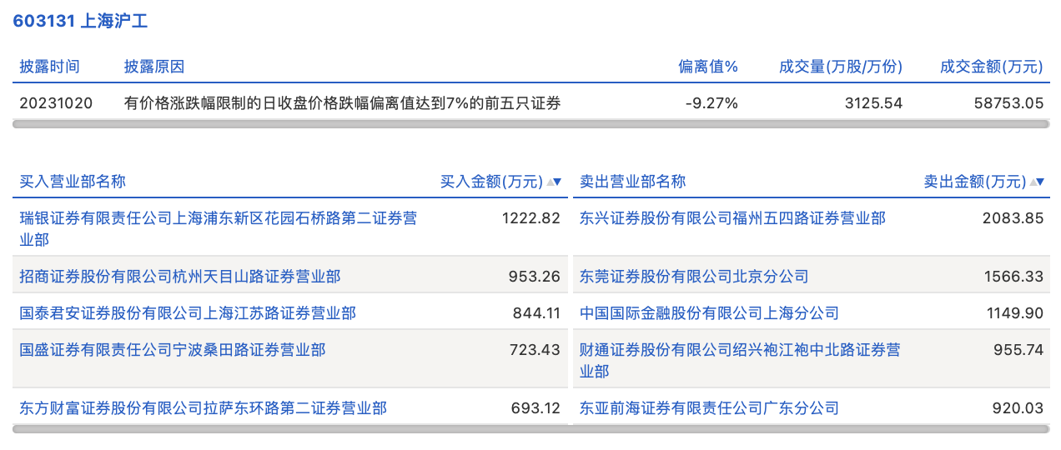The height and width of the screenshot is (450, 1061).
Task: Open 招商证券 杭州天目山路 branch link
Action: 180,277
